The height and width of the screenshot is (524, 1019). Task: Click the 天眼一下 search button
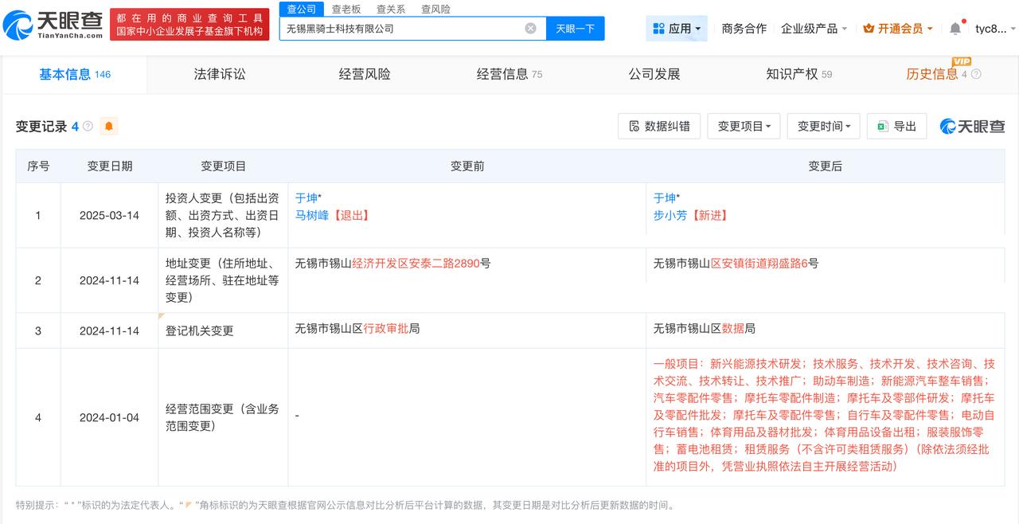[x=576, y=28]
